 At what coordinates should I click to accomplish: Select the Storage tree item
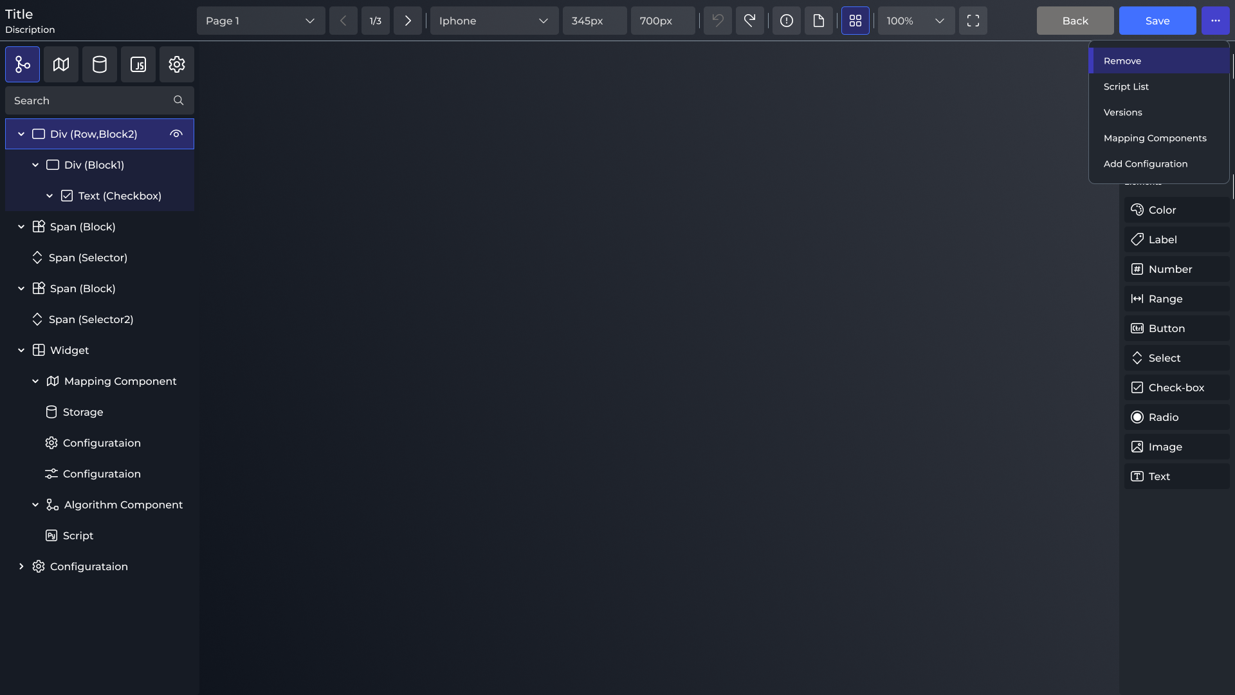(100, 412)
